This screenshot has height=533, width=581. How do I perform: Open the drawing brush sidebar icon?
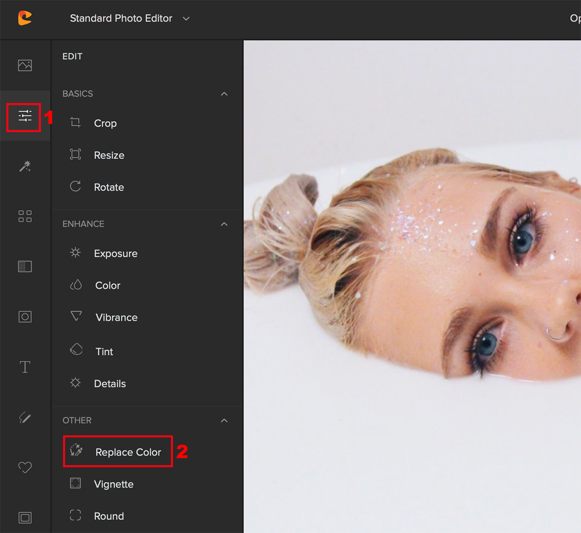tap(25, 417)
